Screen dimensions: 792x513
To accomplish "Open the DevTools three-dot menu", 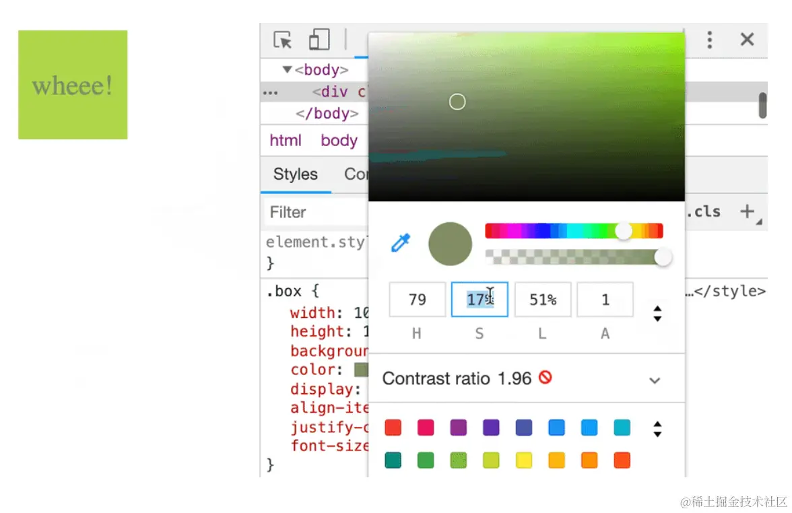I will 710,39.
